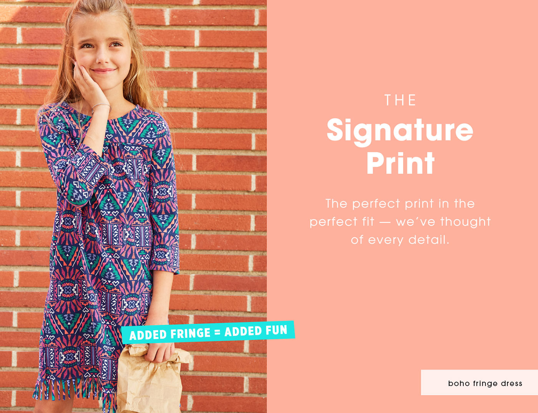Click the line 'The perfect print in the'

[x=400, y=203]
